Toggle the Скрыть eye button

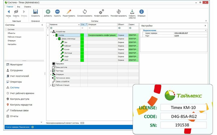click(16, 12)
